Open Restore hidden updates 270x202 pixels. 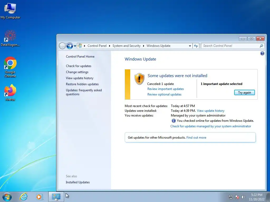click(82, 84)
